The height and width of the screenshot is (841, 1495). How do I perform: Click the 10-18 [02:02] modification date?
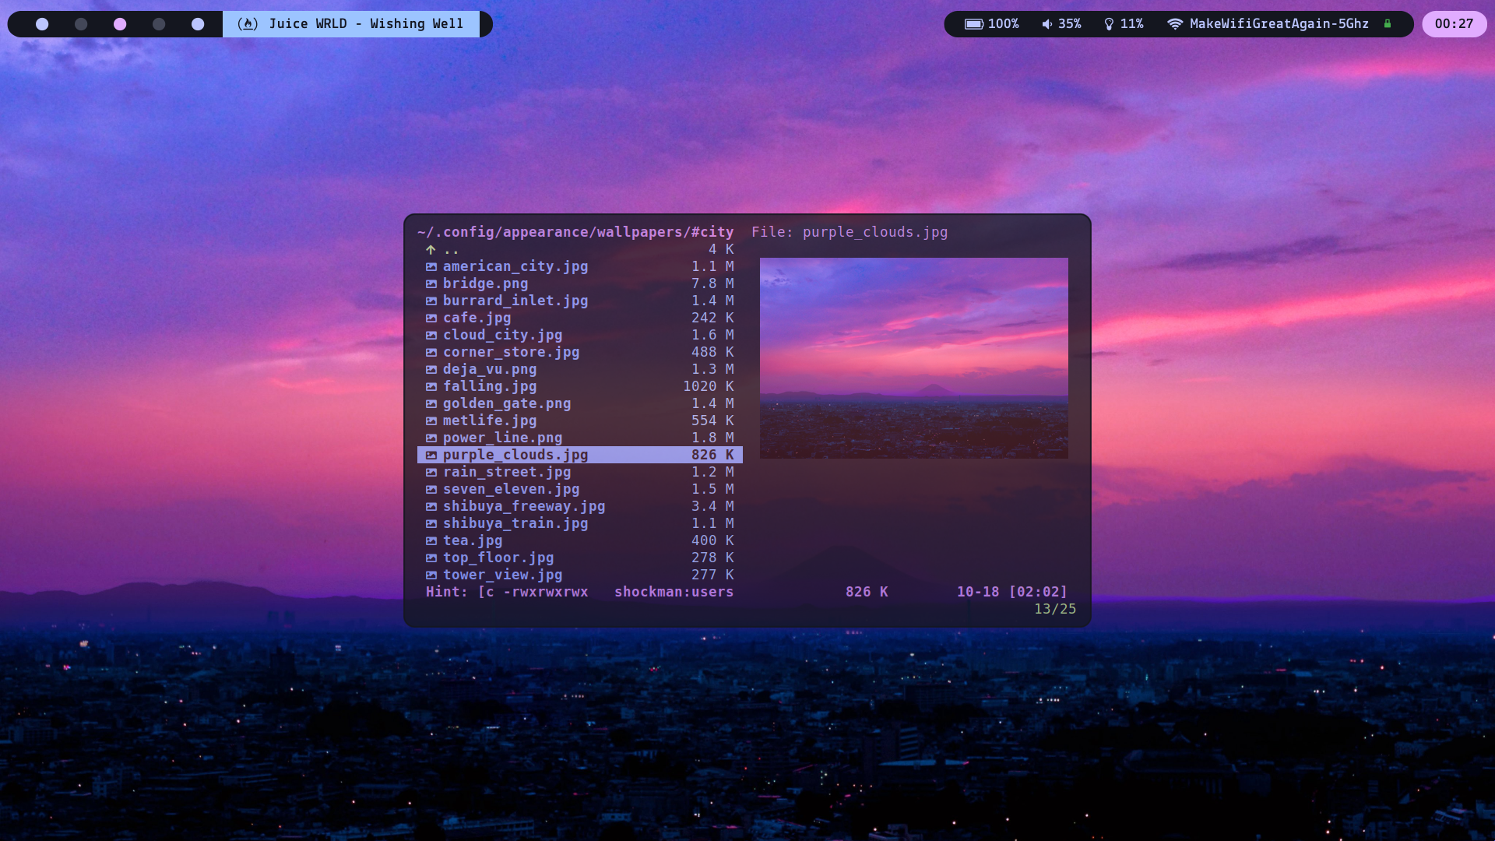[1012, 592]
